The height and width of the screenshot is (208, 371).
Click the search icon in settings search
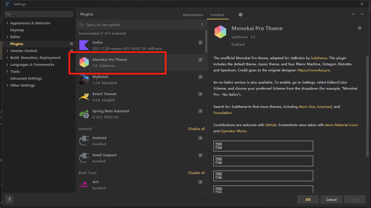coord(8,14)
